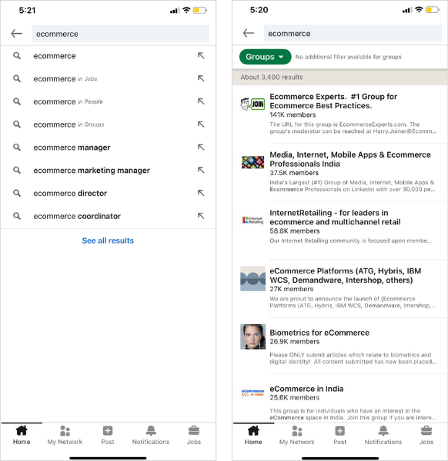The image size is (448, 461).
Task: Fill query arrow for ecommerce manager
Action: [x=201, y=147]
